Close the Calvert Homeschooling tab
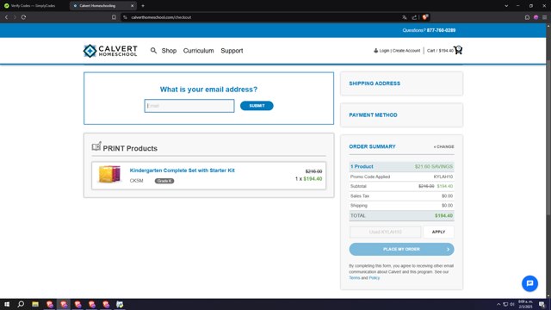551x310 pixels. tap(132, 6)
